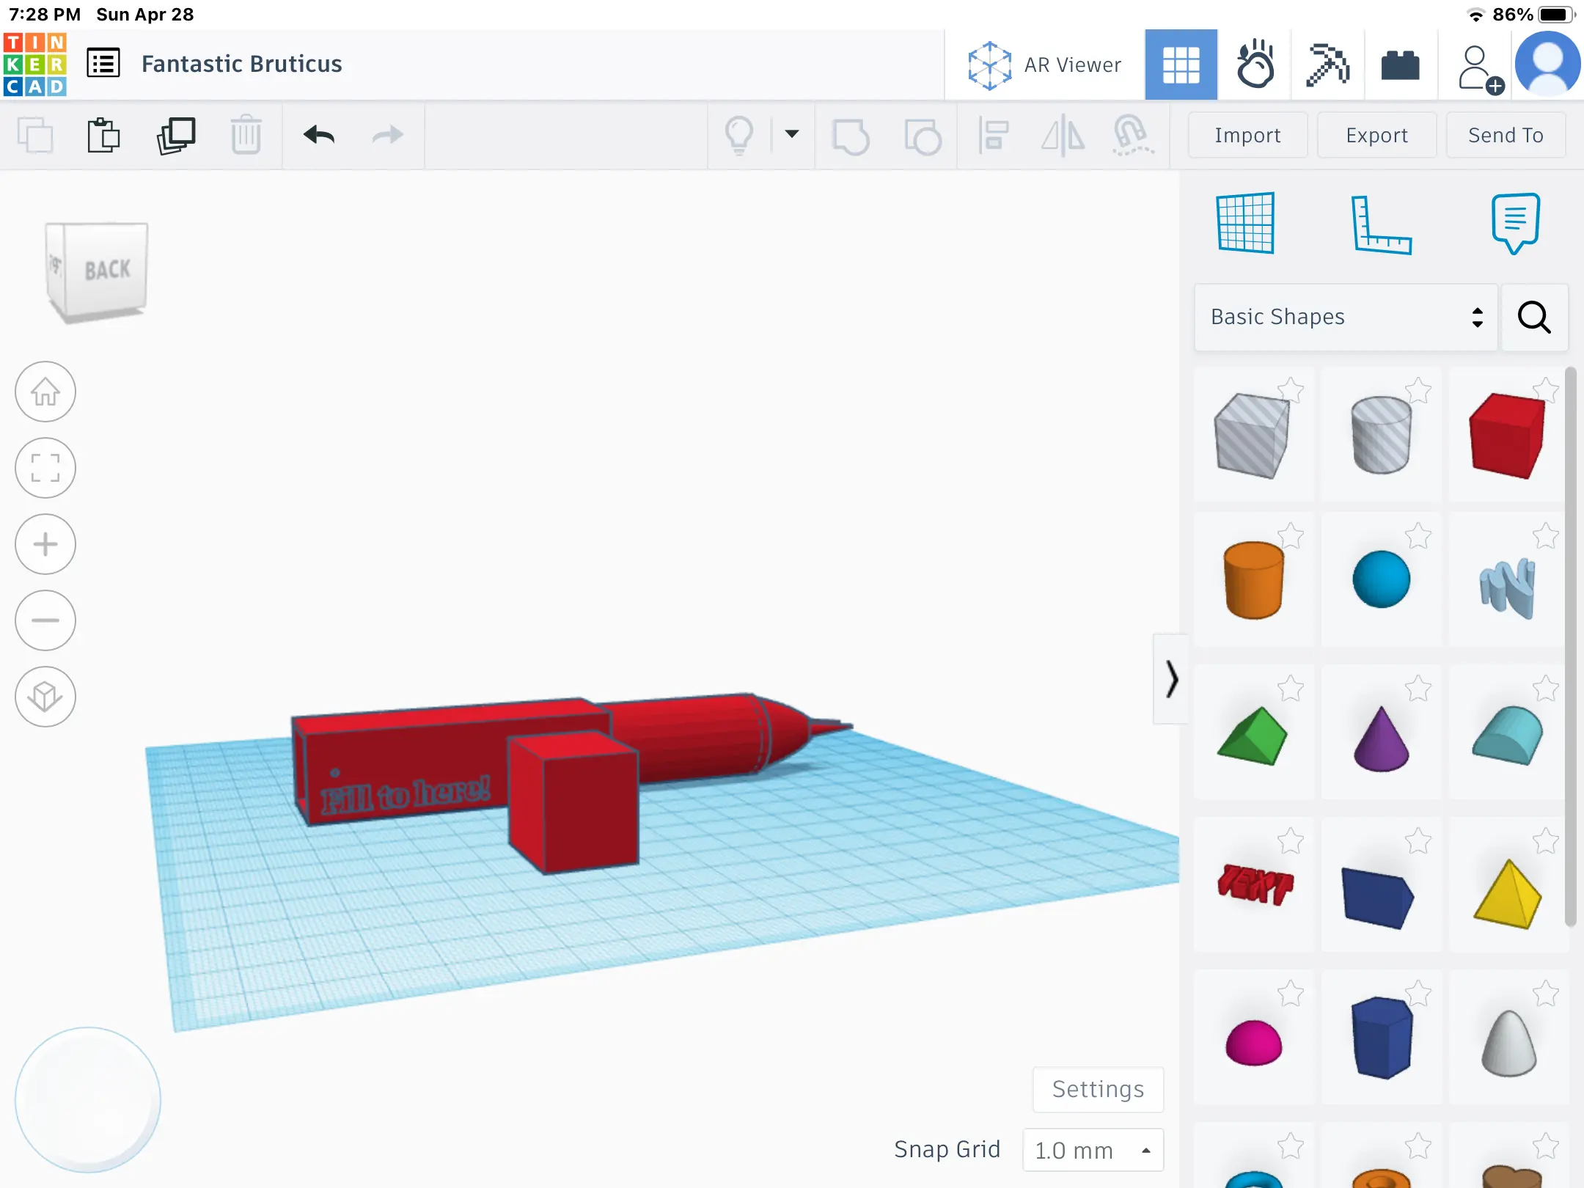
Task: Click the Send To button
Action: tap(1506, 135)
